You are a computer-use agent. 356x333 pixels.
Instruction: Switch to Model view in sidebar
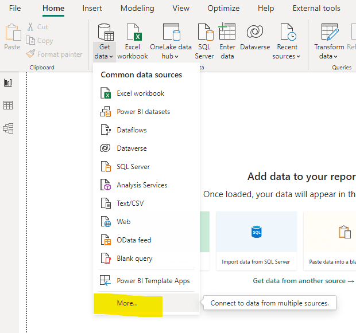pos(8,128)
